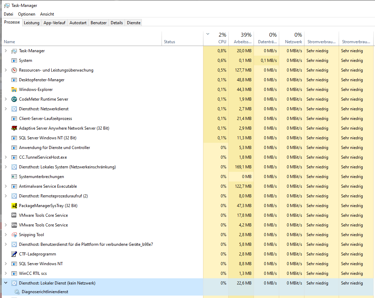Expand Ressourcen- und Leistungsüberwachung row

(6, 70)
